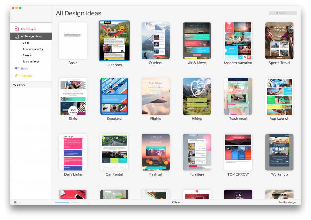Select the Style template thumbnail
The image size is (311, 220).
(73, 96)
